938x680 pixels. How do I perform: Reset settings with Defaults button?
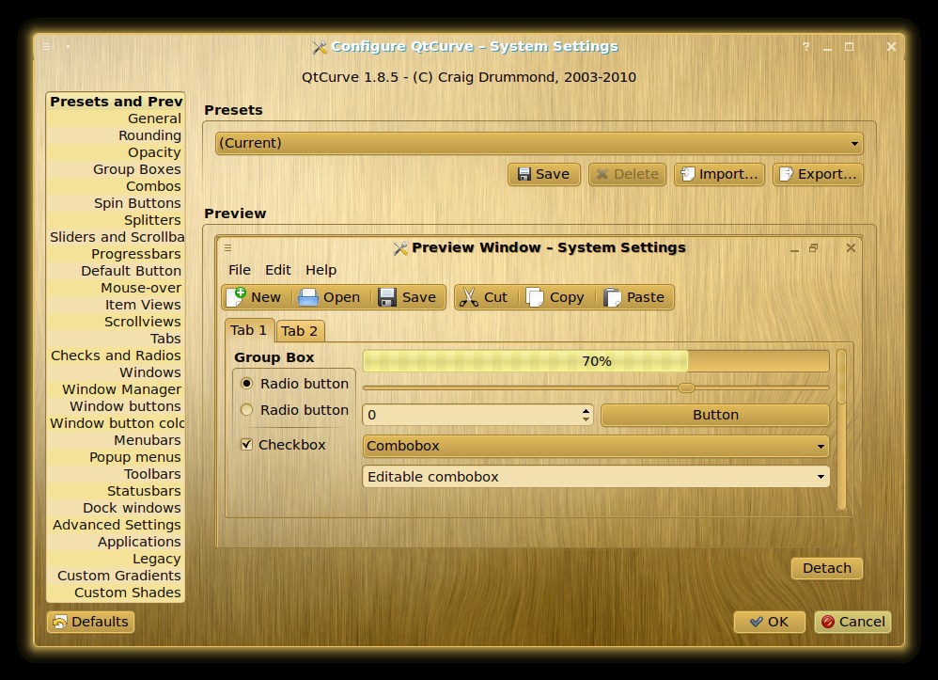(x=90, y=622)
